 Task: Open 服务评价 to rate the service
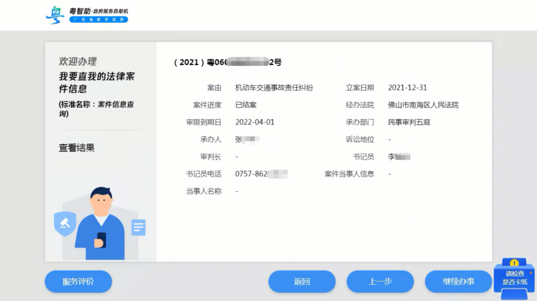pyautogui.click(x=78, y=281)
